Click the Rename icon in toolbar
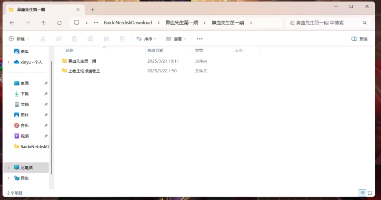 click(x=90, y=39)
